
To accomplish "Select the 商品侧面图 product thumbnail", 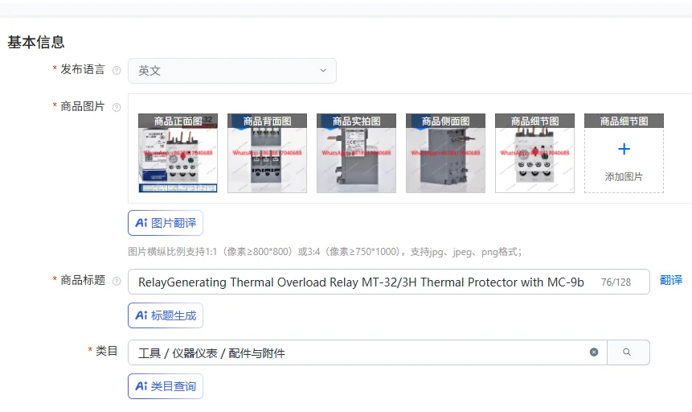I will 445,153.
